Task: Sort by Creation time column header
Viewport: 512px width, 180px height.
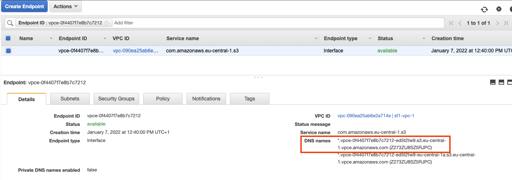Action: [447, 38]
